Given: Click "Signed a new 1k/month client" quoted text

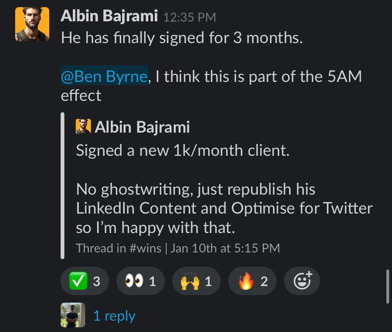Looking at the screenshot, I should tap(182, 150).
